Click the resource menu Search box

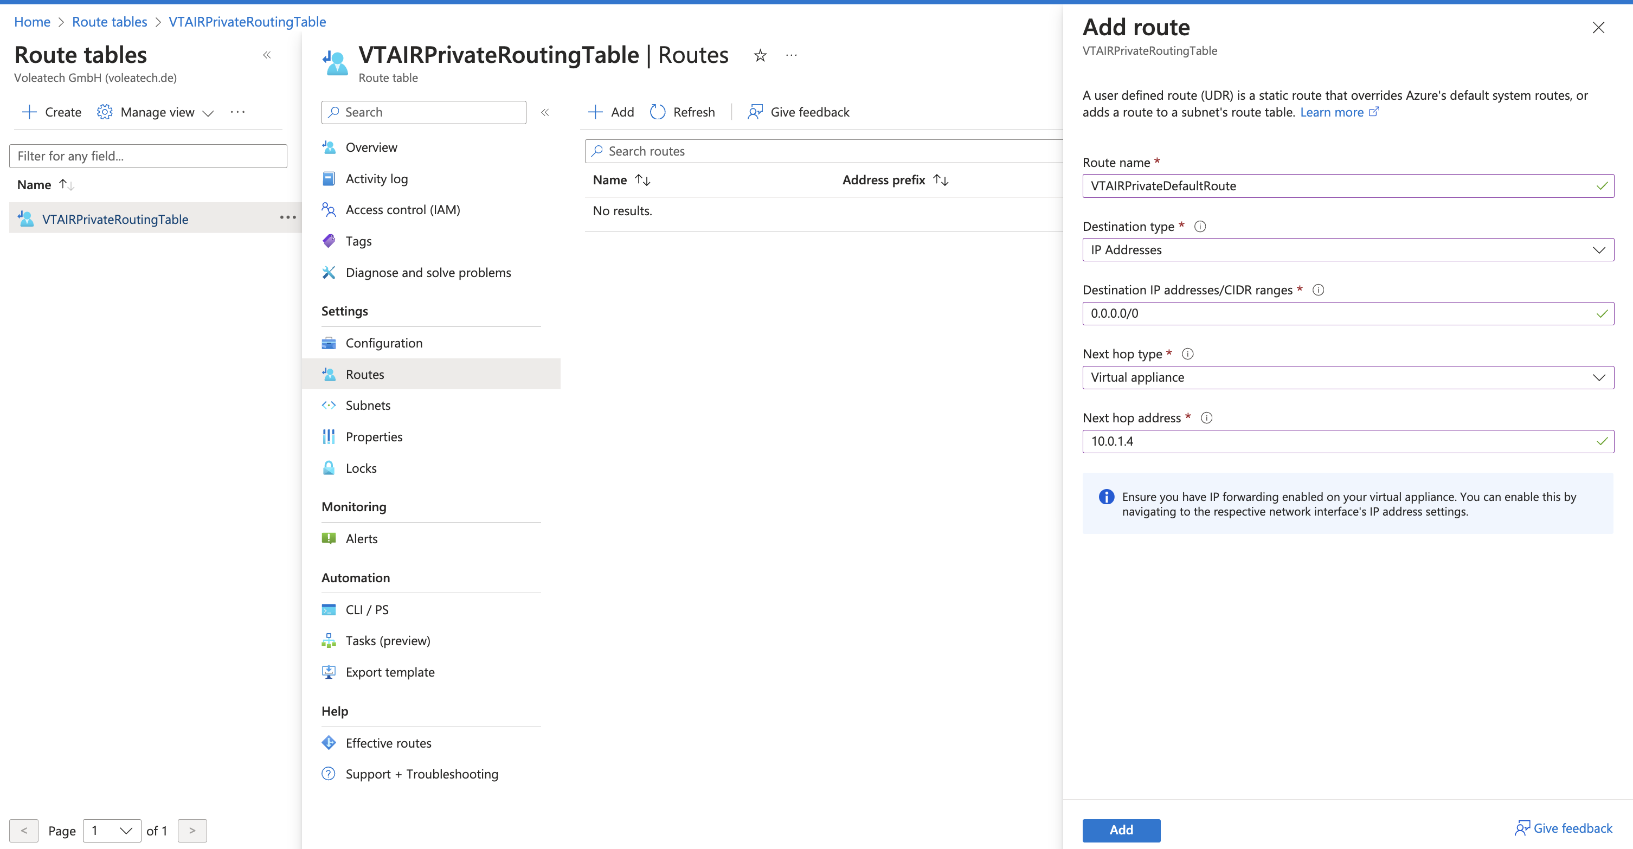[423, 112]
